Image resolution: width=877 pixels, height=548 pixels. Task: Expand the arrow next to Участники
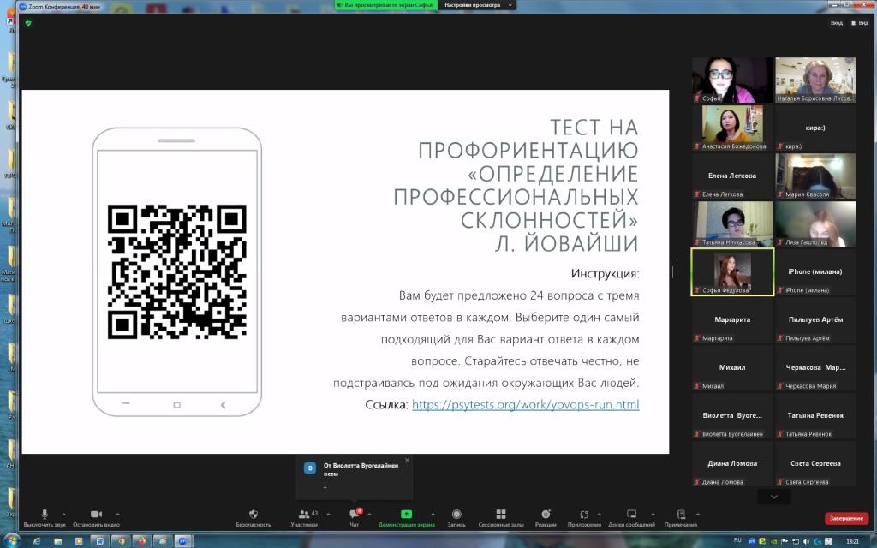[x=328, y=514]
